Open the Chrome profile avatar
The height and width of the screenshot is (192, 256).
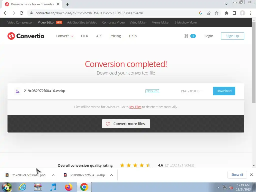242,13
